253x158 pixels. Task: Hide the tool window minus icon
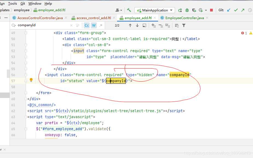click(x=6, y=18)
